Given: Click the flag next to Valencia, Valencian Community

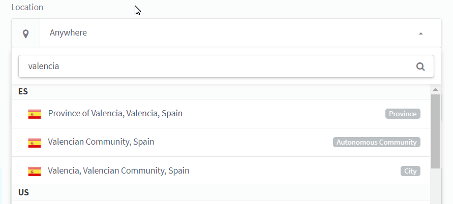Looking at the screenshot, I should 35,171.
